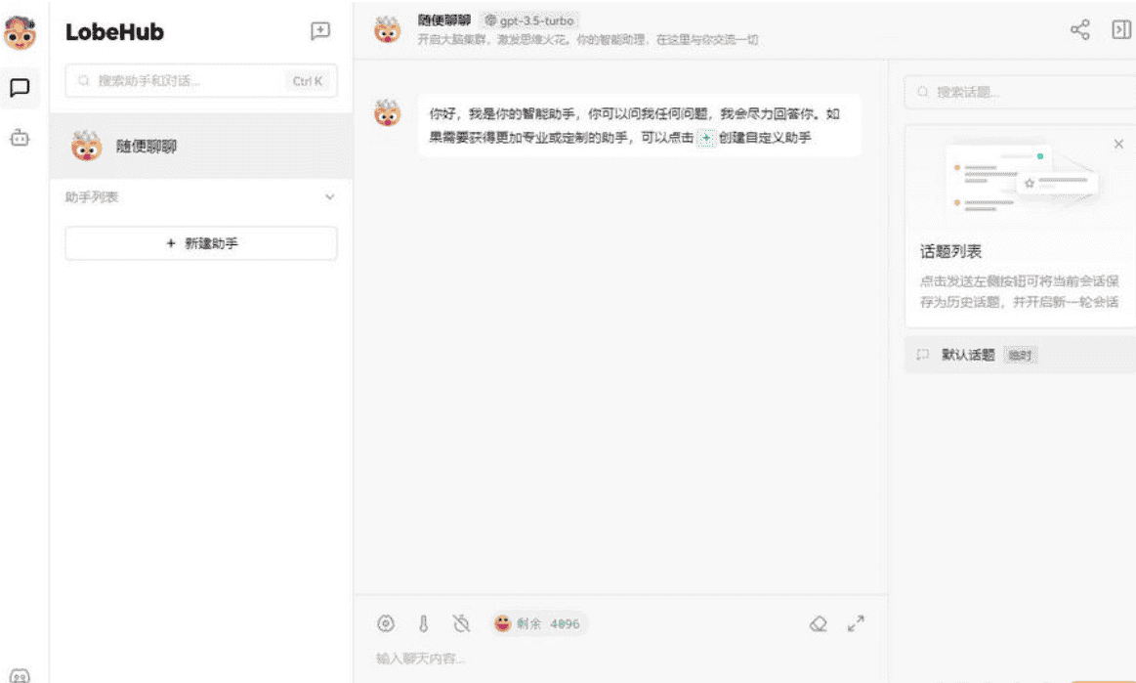Open the share conversation icon
Image resolution: width=1136 pixels, height=683 pixels.
coord(1079,29)
